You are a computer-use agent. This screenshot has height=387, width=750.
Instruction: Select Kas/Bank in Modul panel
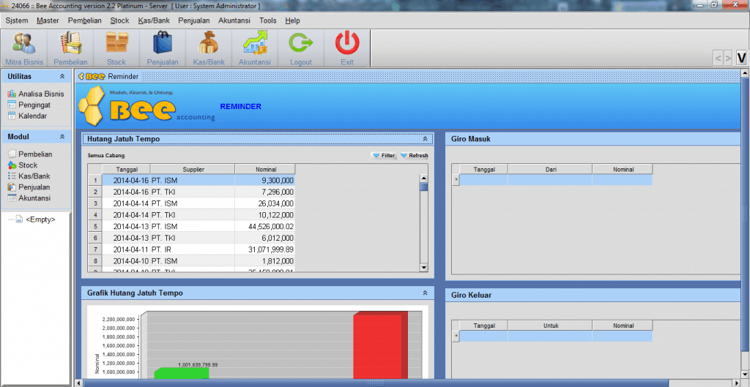pyautogui.click(x=29, y=176)
